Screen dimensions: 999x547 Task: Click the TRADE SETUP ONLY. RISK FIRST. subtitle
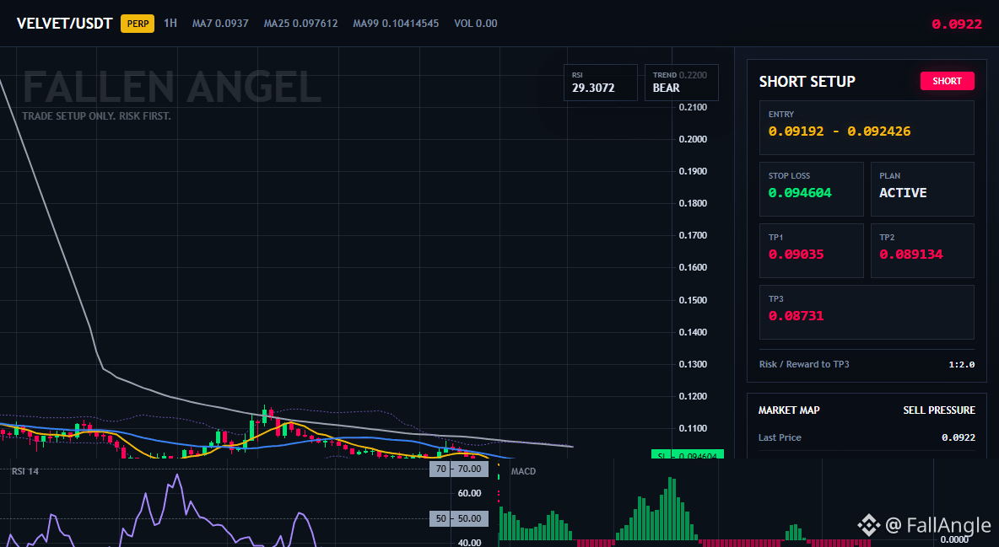tap(96, 116)
